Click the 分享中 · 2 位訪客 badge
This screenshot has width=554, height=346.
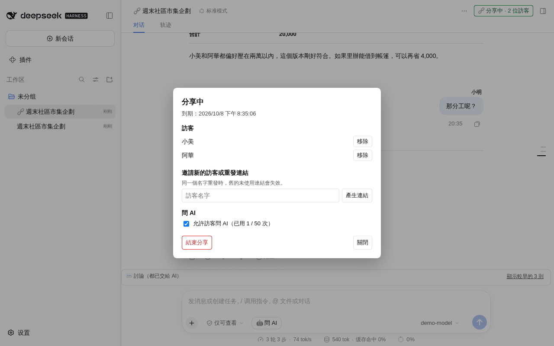tap(503, 11)
